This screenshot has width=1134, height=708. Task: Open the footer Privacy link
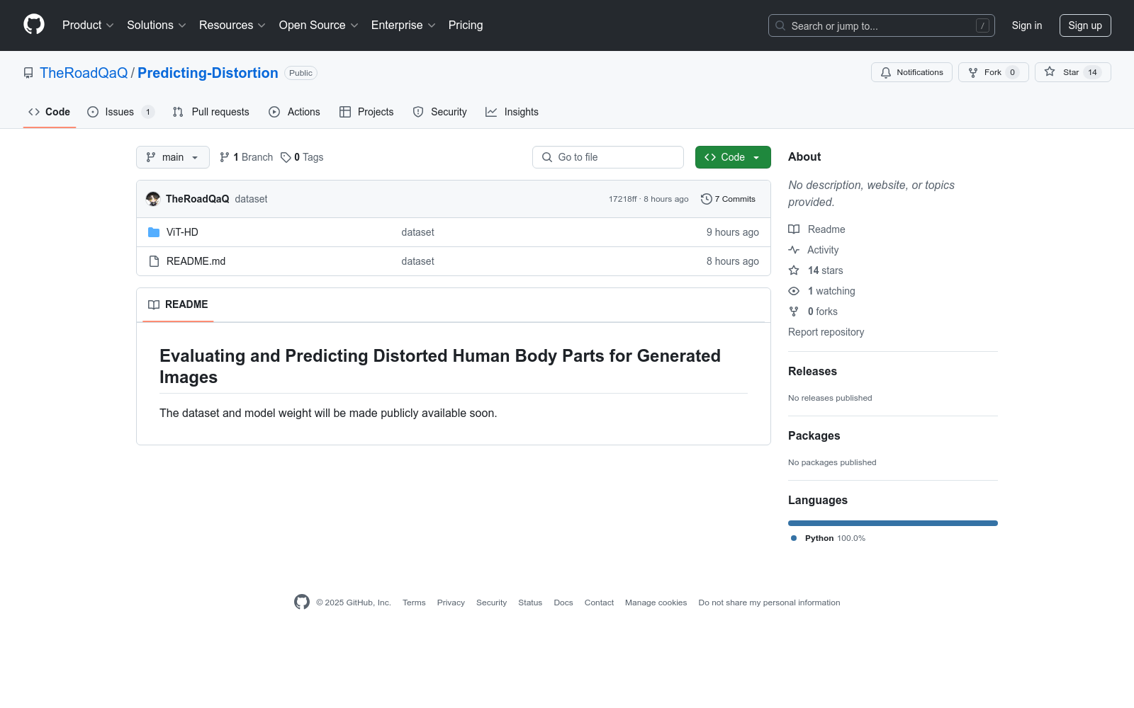click(451, 603)
